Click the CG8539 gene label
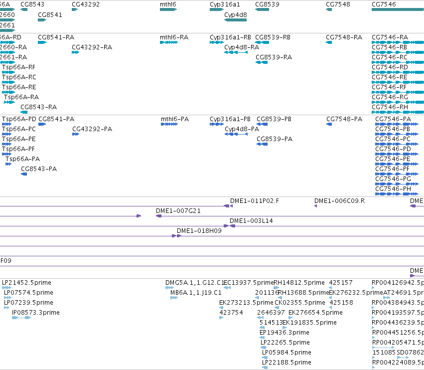Viewport: 424px width, 370px height. [x=268, y=4]
